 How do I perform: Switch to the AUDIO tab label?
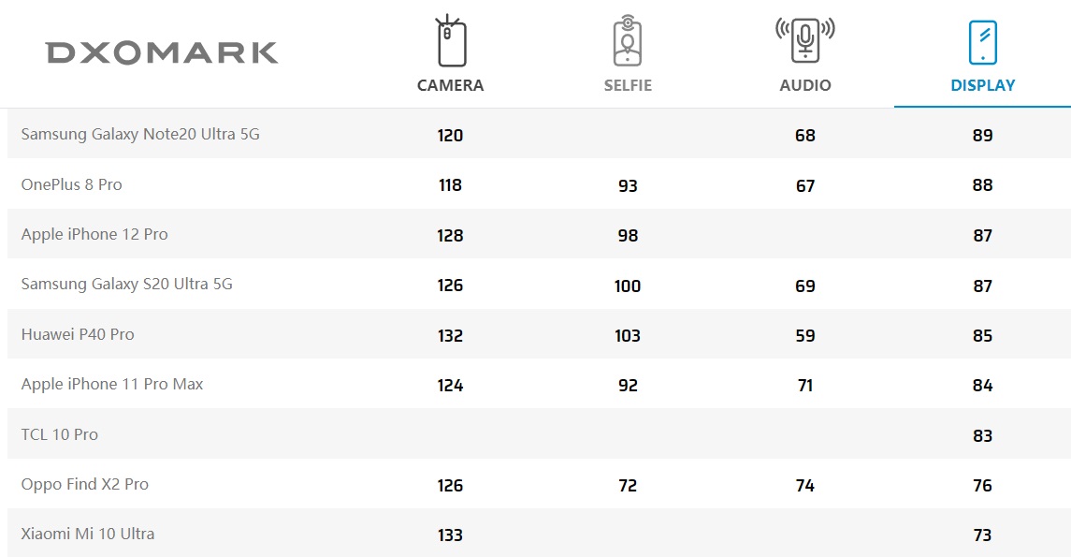805,85
